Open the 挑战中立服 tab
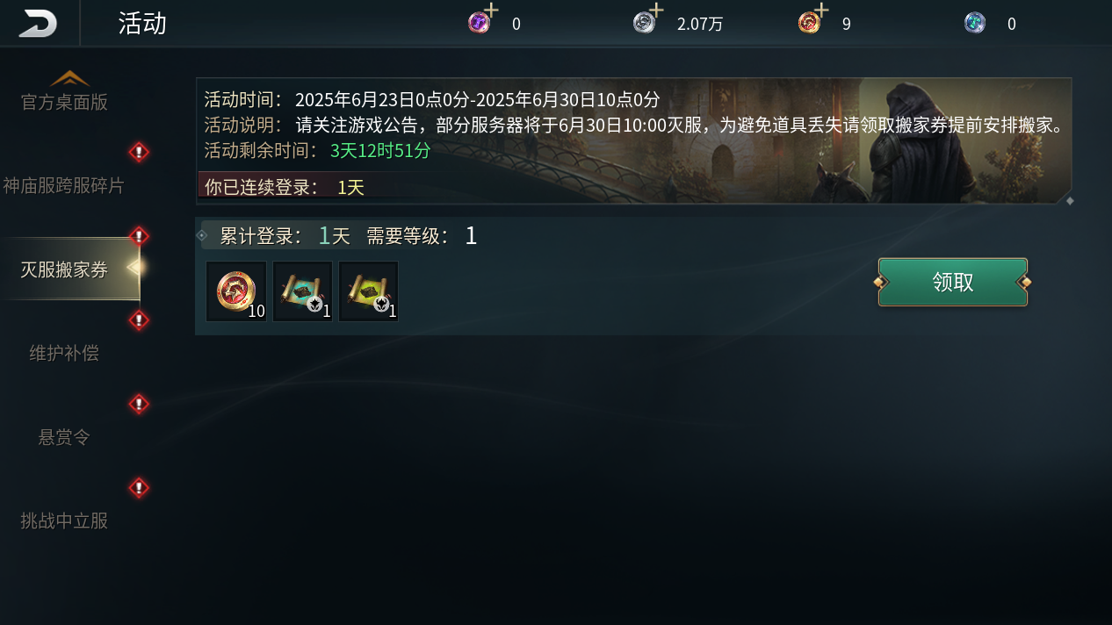This screenshot has height=625, width=1112. [x=64, y=521]
